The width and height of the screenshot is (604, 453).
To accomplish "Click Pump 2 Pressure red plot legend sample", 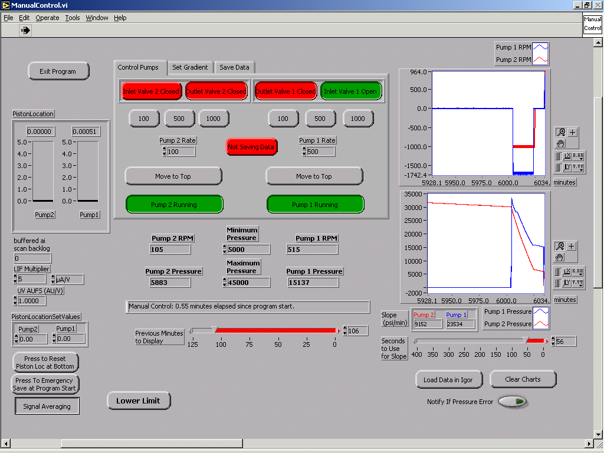I will (x=541, y=324).
